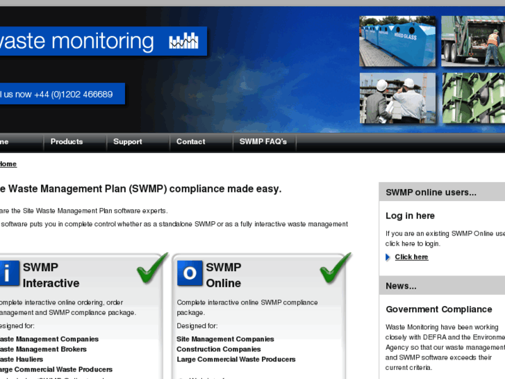Select the SWMP Online heading

pos(224,275)
